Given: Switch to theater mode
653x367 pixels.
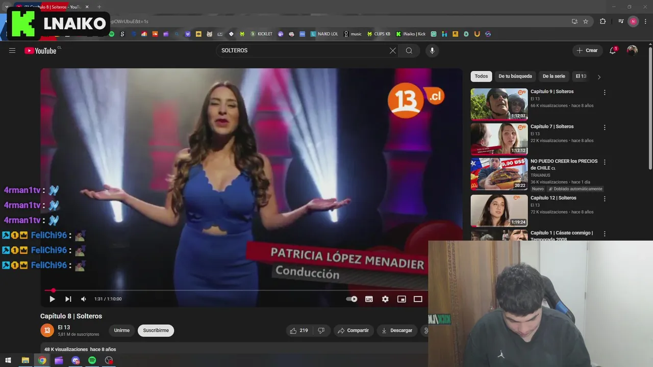Looking at the screenshot, I should point(418,299).
